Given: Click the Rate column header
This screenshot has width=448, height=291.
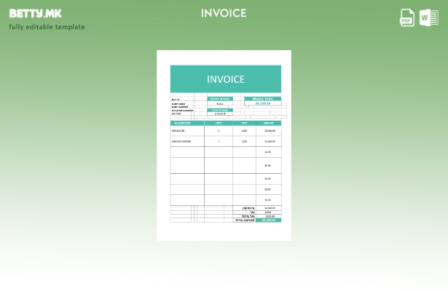Looking at the screenshot, I should pyautogui.click(x=245, y=123).
